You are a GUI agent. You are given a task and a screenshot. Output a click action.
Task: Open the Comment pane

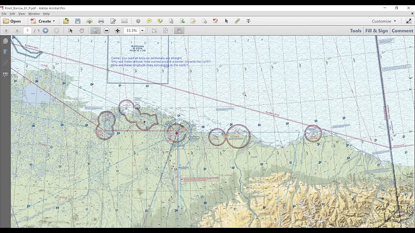coord(402,31)
